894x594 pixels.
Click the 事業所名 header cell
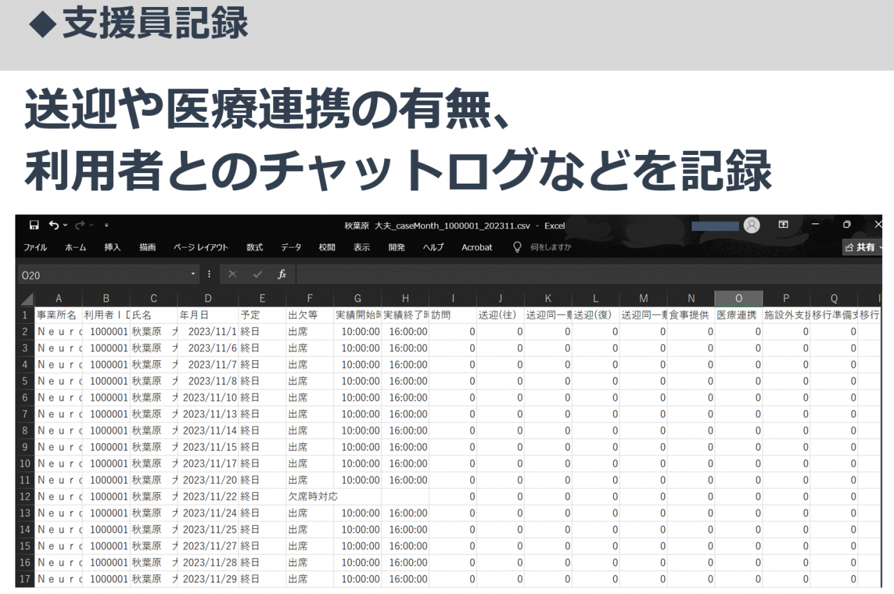[x=58, y=315]
